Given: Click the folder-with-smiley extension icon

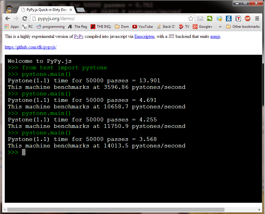Looking at the screenshot, I should 219,19.
